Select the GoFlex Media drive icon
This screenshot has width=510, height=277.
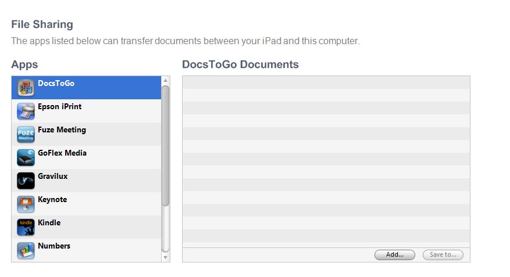click(26, 157)
